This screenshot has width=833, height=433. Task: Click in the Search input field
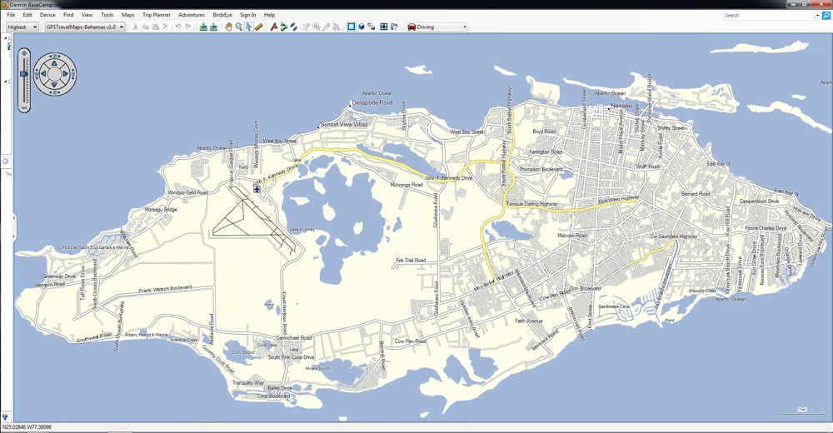pyautogui.click(x=769, y=16)
